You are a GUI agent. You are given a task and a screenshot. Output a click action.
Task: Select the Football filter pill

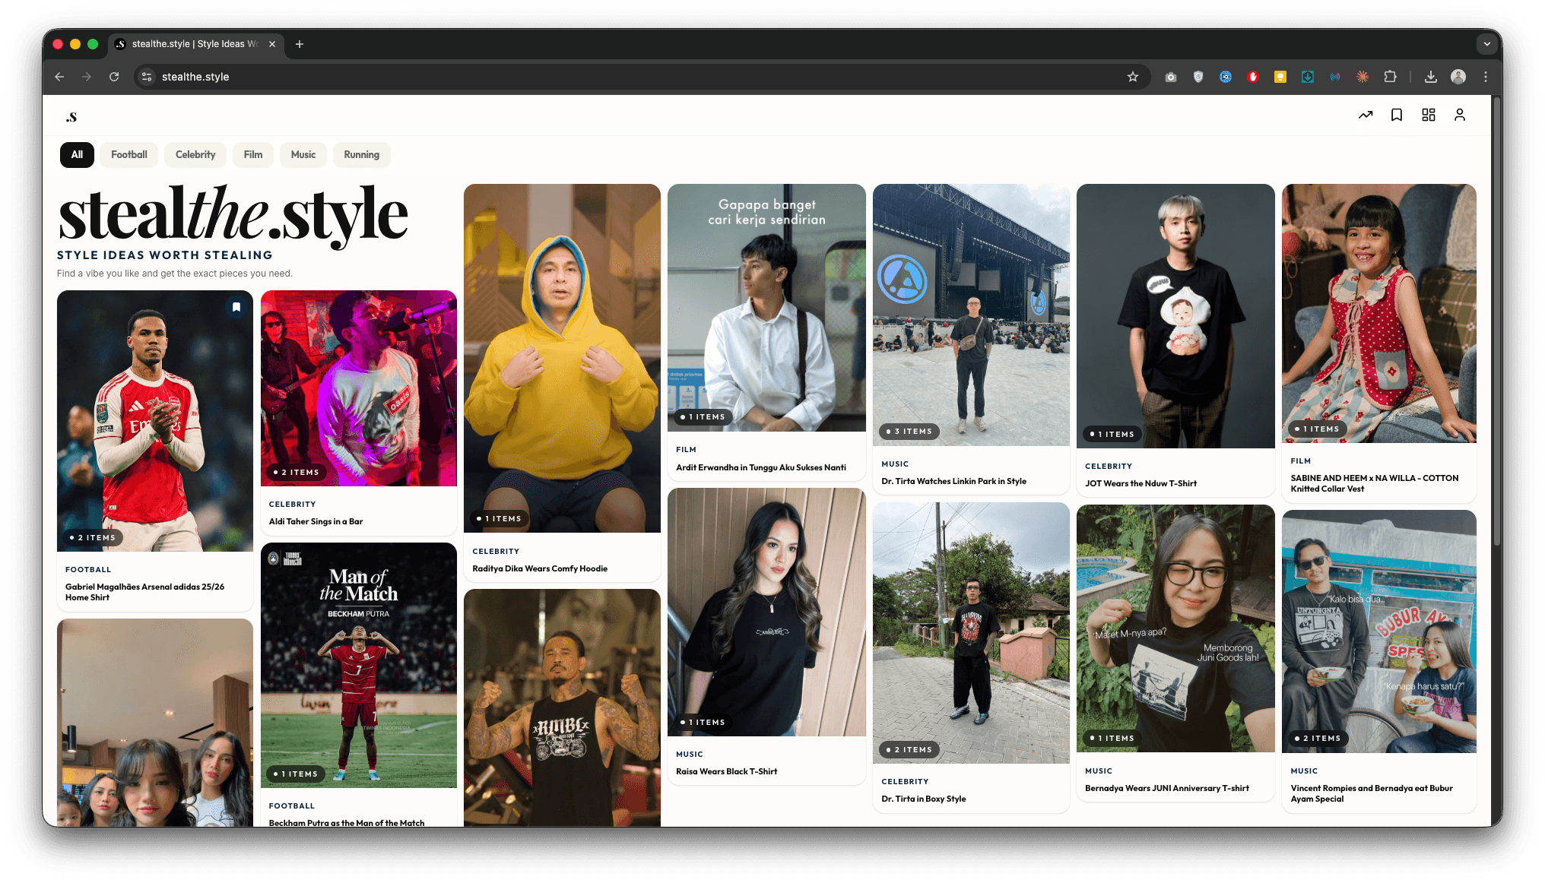point(128,155)
